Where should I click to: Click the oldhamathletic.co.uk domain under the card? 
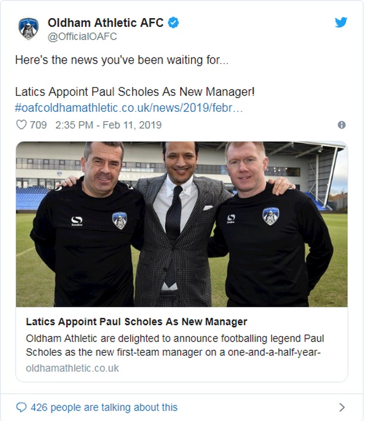[x=72, y=368]
